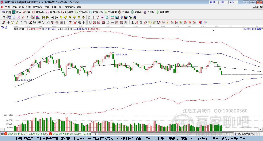Screen dimensions: 263x141
Task: Expand the 日 period dropdown arrow
Action: 6,17
